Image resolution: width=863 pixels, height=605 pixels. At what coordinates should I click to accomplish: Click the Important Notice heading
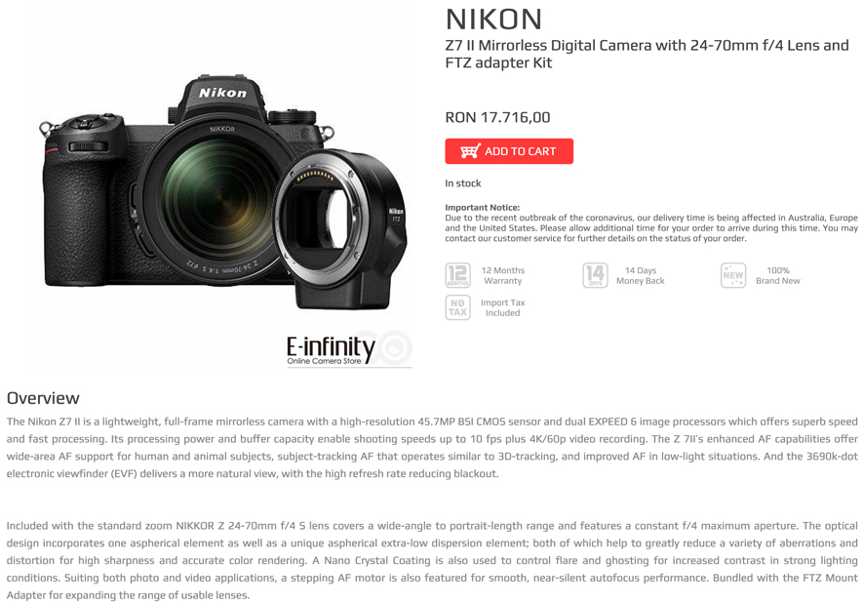click(x=482, y=207)
